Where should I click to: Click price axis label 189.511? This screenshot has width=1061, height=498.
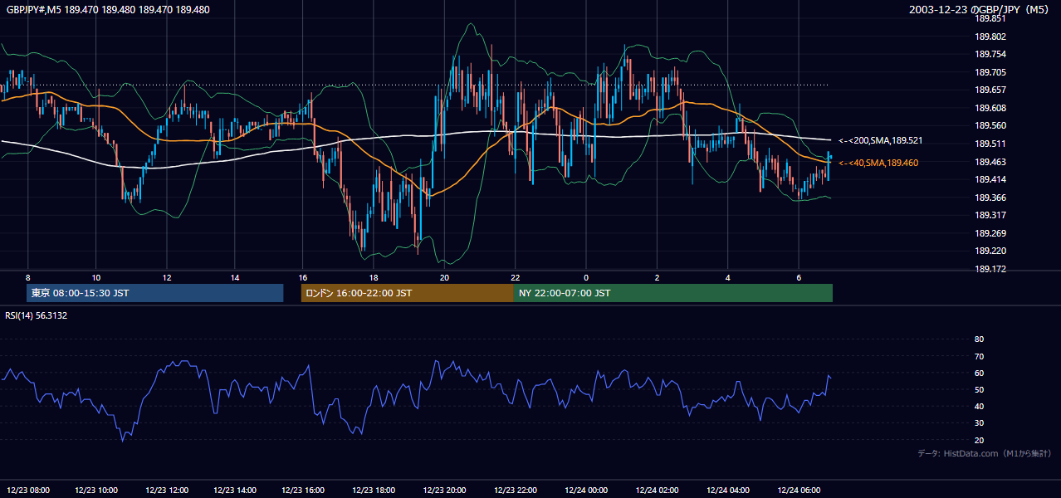990,144
